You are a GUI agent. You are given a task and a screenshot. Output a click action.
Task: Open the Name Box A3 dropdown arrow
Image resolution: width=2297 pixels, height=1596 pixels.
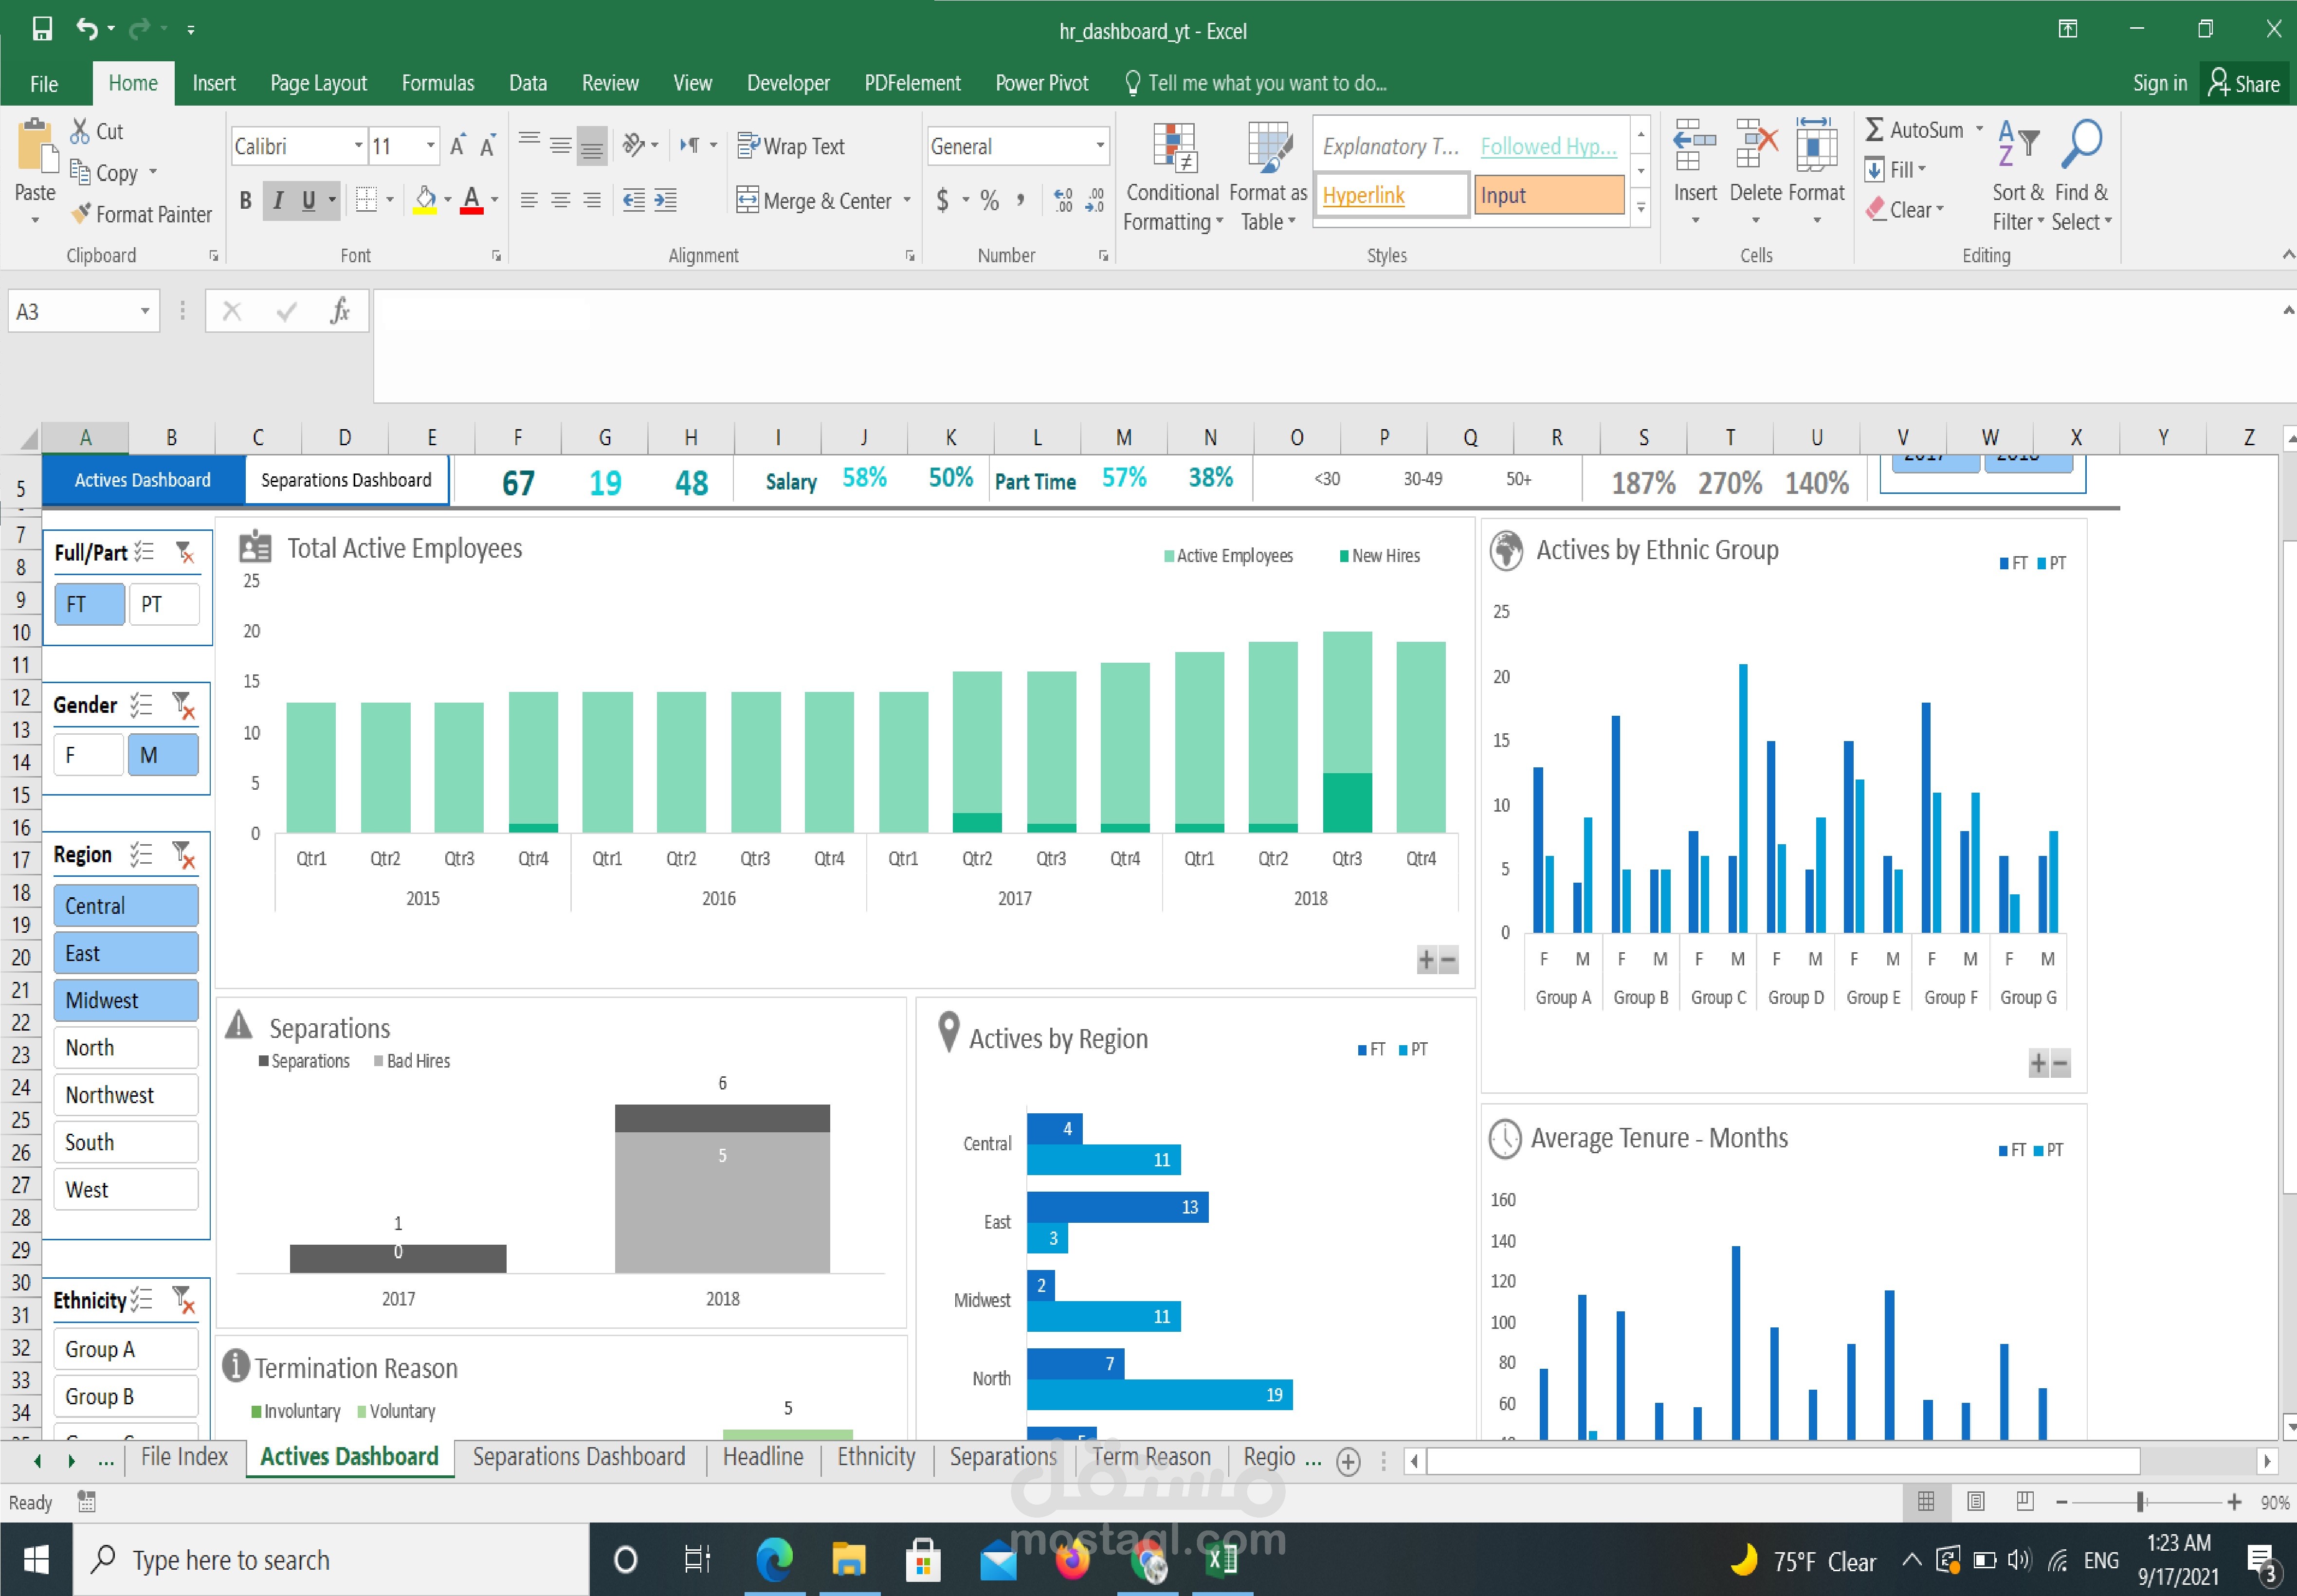pyautogui.click(x=145, y=311)
